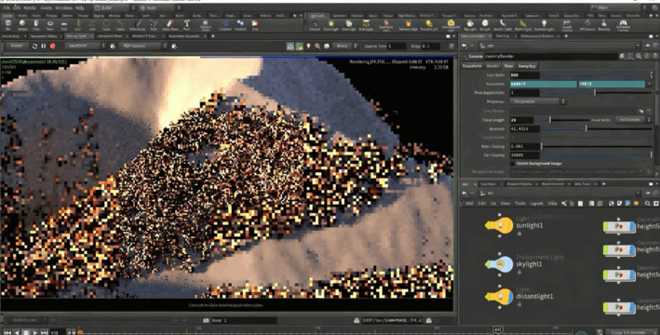Select the skylight1 node
The image size is (660, 335).
pyautogui.click(x=499, y=264)
